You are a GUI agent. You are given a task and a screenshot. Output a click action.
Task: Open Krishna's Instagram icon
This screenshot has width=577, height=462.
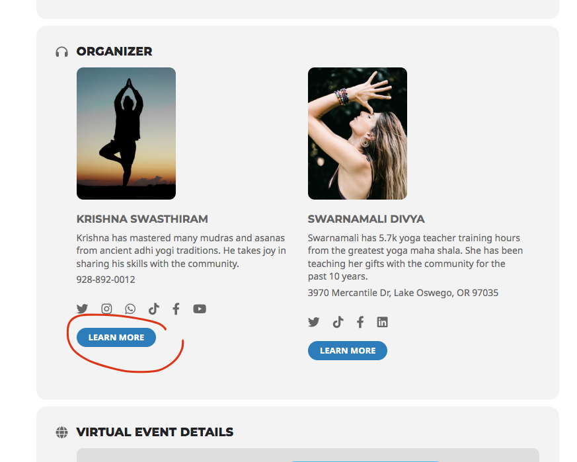click(x=106, y=309)
